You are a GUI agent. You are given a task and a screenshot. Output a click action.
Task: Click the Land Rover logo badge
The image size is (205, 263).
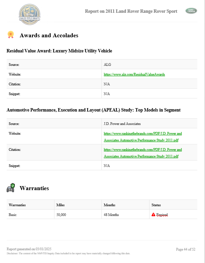tap(191, 11)
